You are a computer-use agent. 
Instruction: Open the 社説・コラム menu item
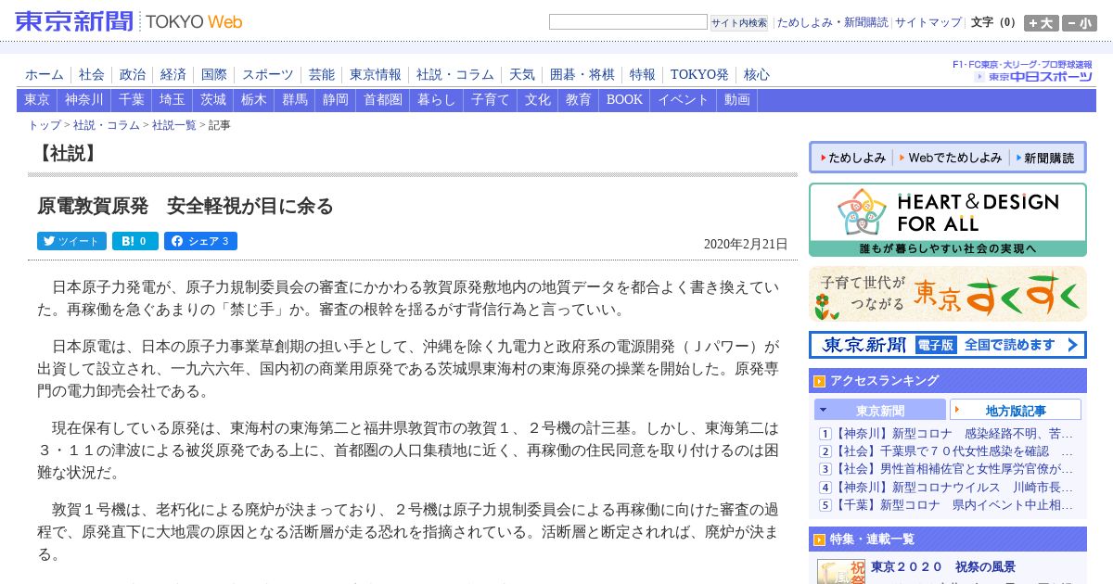[x=455, y=74]
